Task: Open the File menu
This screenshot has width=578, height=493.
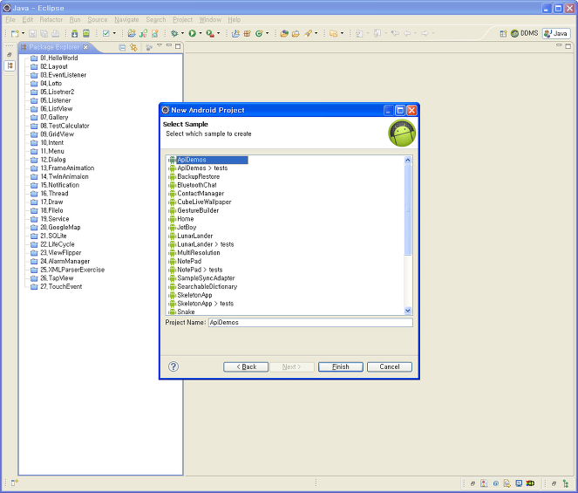Action: [x=10, y=19]
